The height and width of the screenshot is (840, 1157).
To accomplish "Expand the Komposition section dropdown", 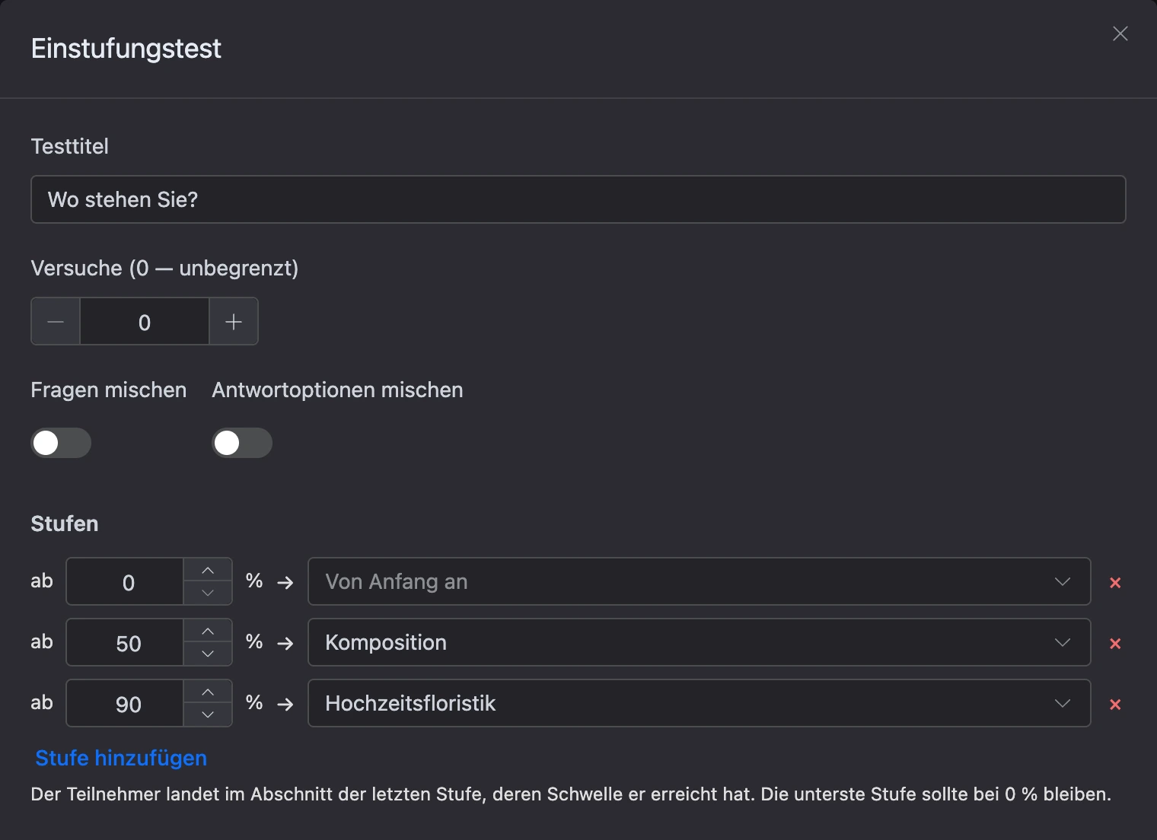I will tap(699, 642).
